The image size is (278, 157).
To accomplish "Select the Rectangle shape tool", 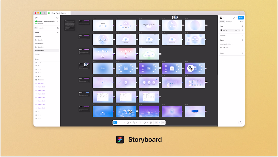I will pyautogui.click(x=128, y=123).
